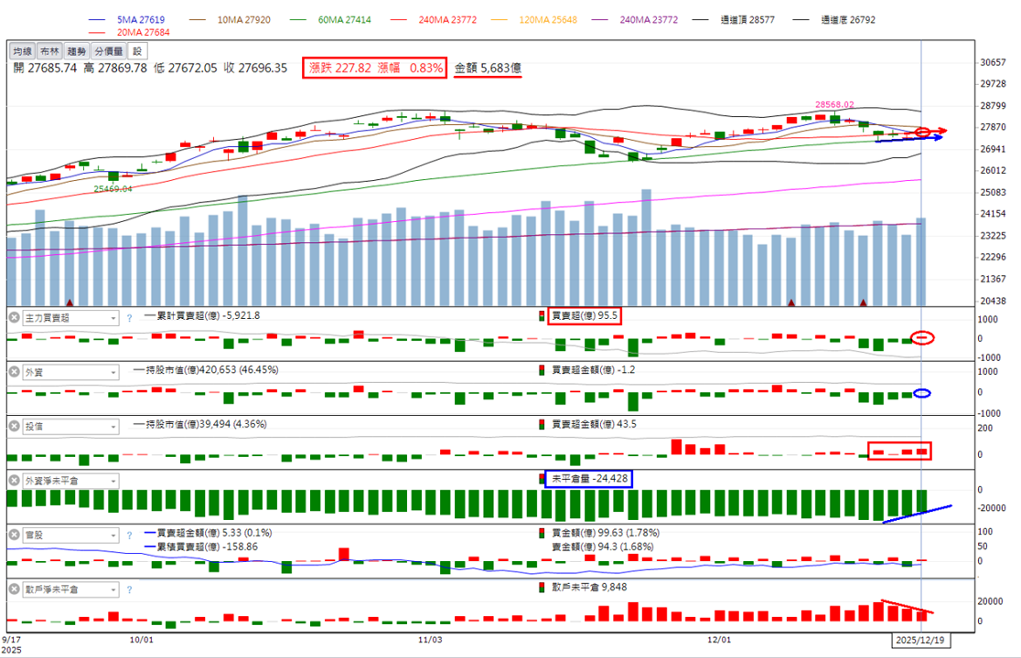Image resolution: width=1021 pixels, height=658 pixels.
Task: Click the legend icon beside 買金額(億) 99.63
Action: click(541, 533)
